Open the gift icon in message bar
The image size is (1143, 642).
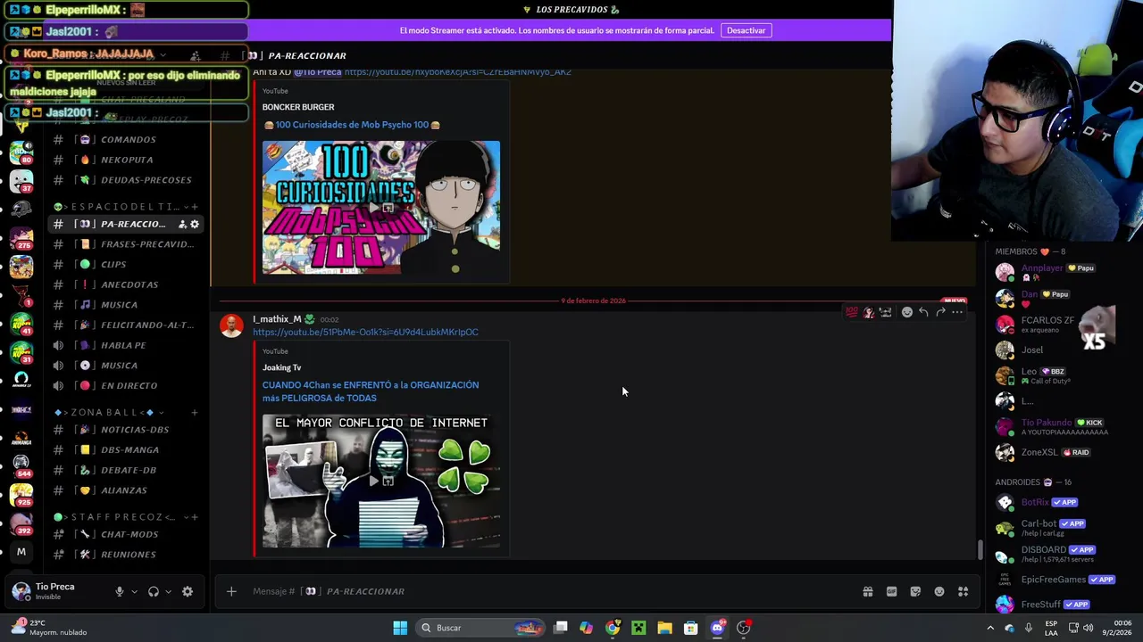point(867,591)
